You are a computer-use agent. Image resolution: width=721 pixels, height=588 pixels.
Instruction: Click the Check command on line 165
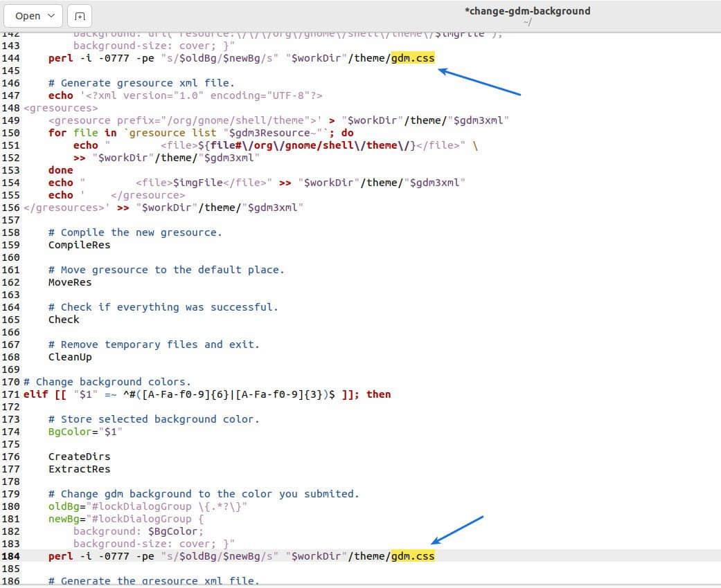coord(63,320)
